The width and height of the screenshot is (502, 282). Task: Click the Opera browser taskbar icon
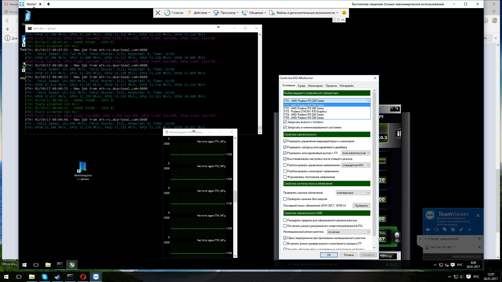click(83, 277)
